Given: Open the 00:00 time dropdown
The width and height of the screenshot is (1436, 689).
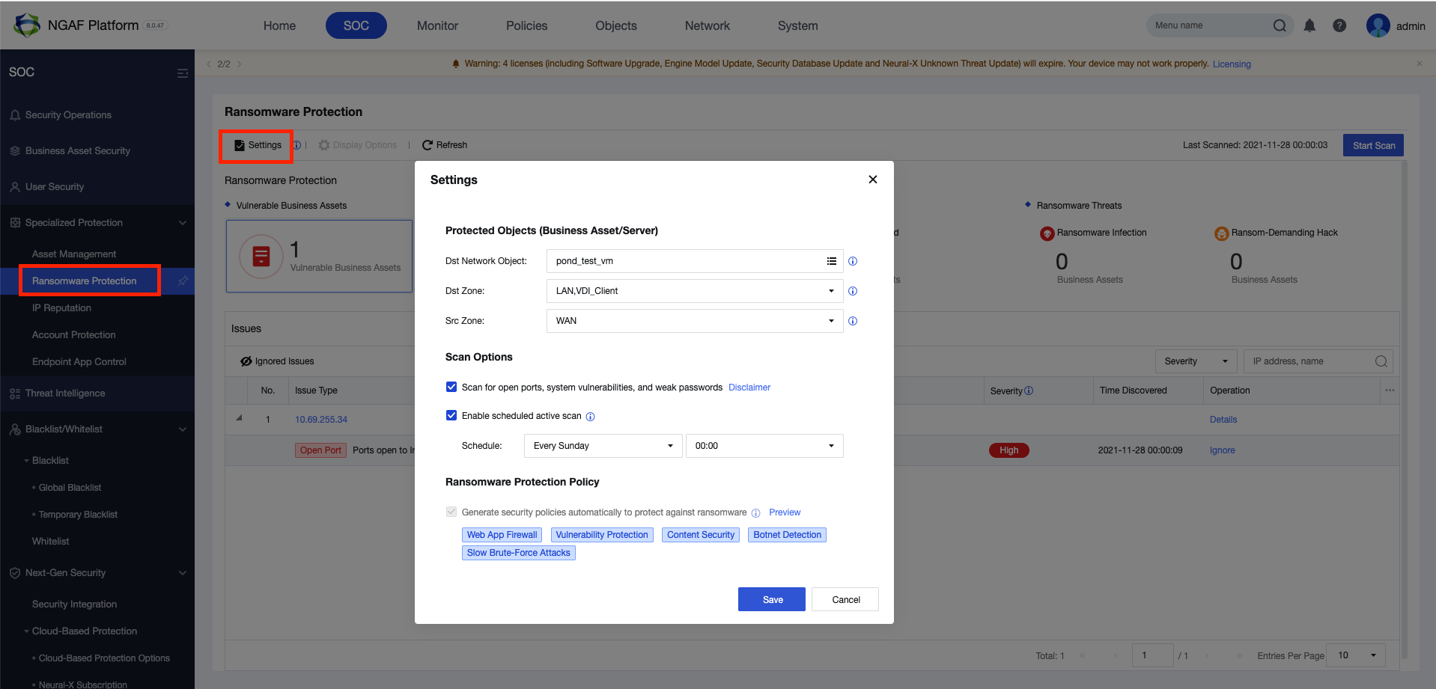Looking at the screenshot, I should pos(764,446).
